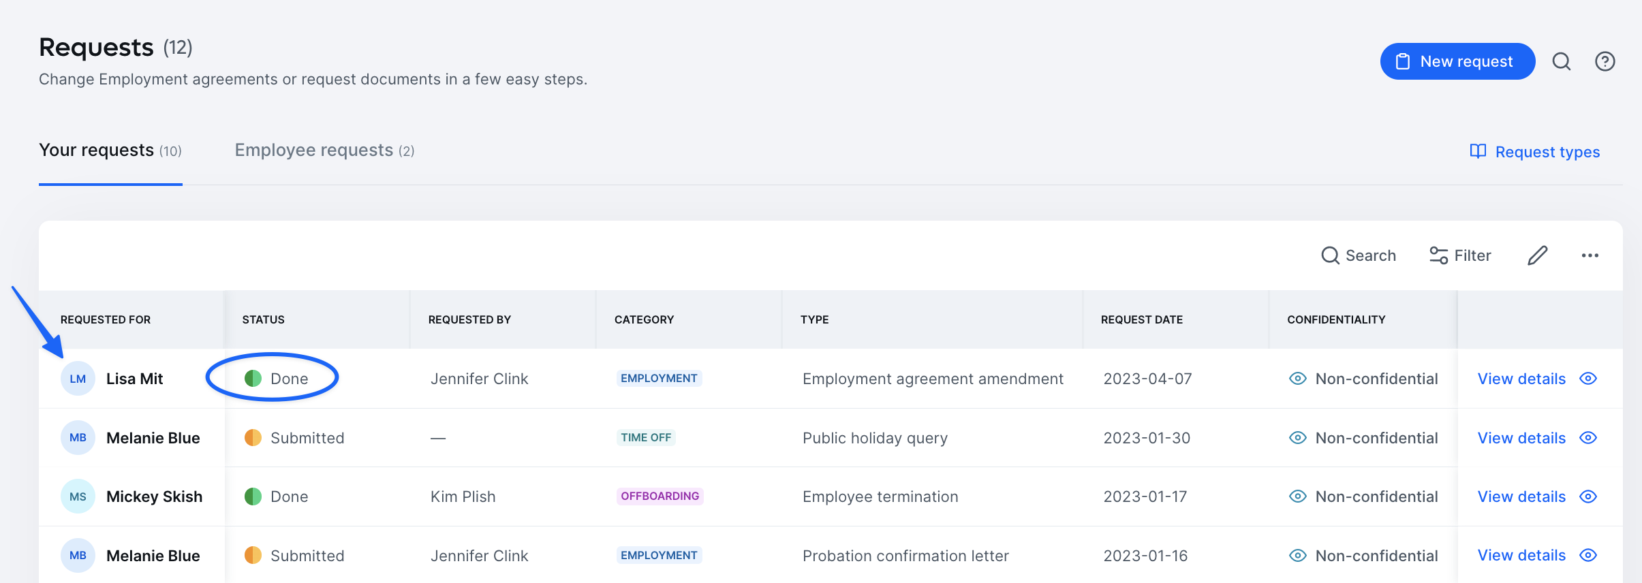
Task: Sort by Category column header
Action: point(644,319)
